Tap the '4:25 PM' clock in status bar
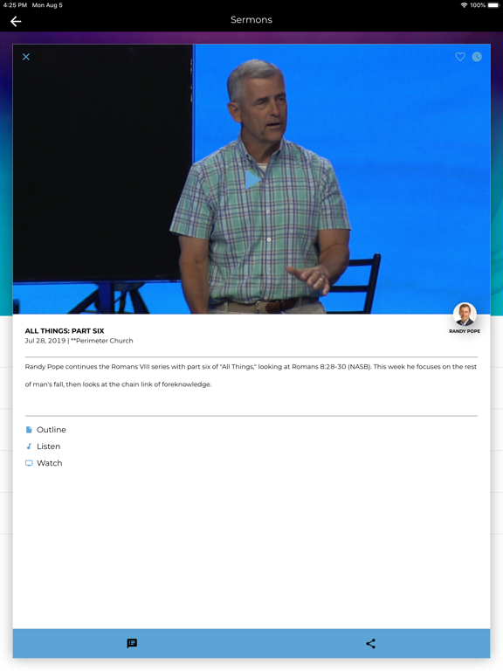Viewport: 503px width, 671px height. (x=15, y=5)
